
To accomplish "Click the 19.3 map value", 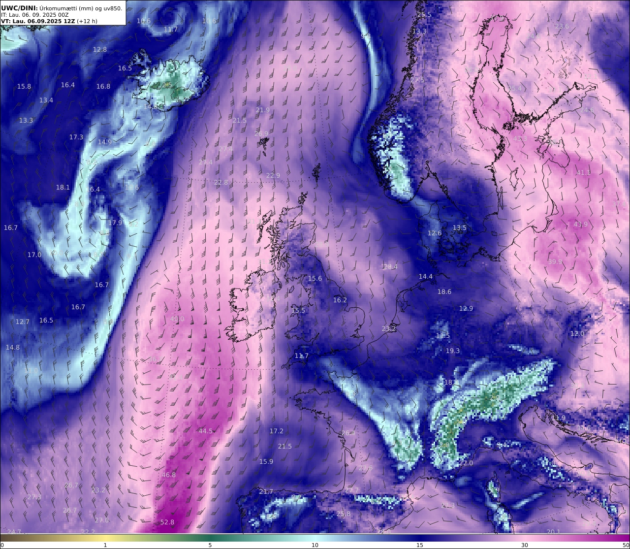I will point(453,351).
